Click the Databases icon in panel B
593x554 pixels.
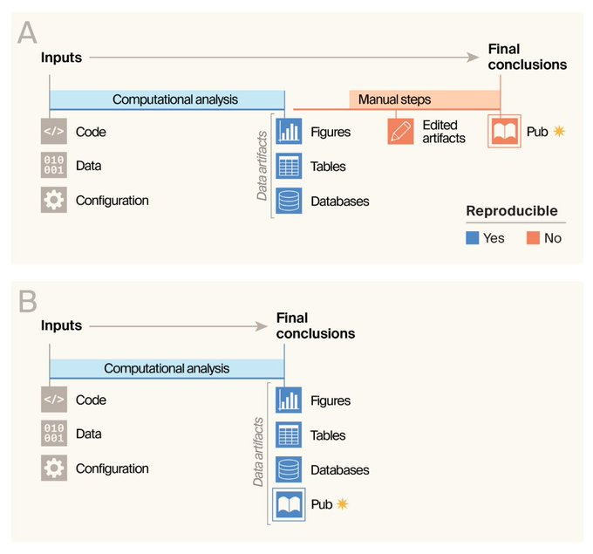click(x=289, y=469)
